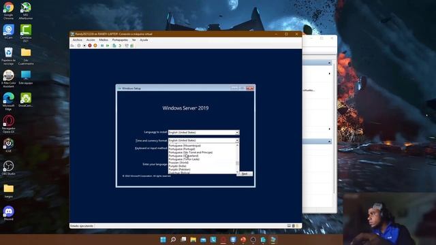The image size is (436, 245).
Task: Open Navegador Opera GX shortcut
Action: [x=8, y=124]
